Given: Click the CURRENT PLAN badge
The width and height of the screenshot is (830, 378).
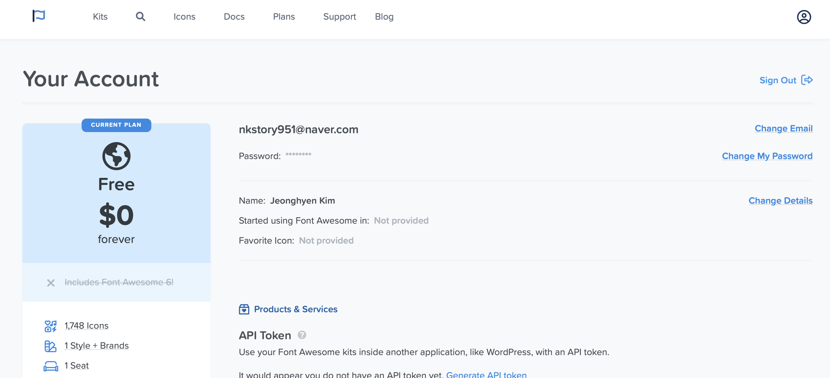Looking at the screenshot, I should click(x=116, y=125).
